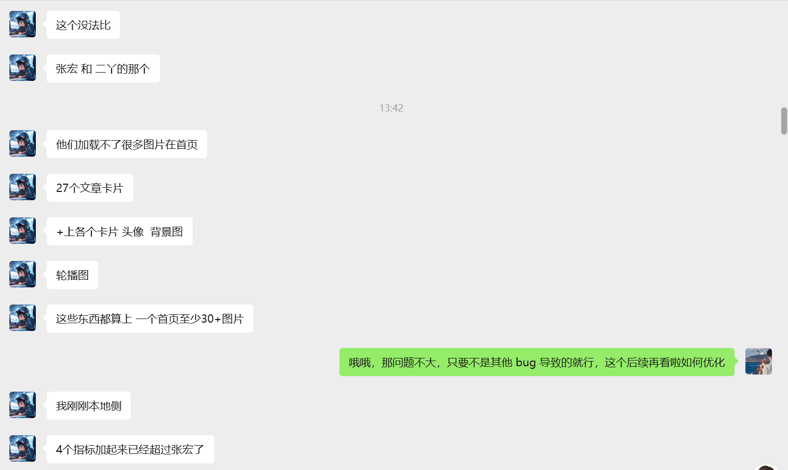Screen dimensions: 788x470
Task: Click avatar beside '他们加载不了很多图片在首页'
Action: 22,144
